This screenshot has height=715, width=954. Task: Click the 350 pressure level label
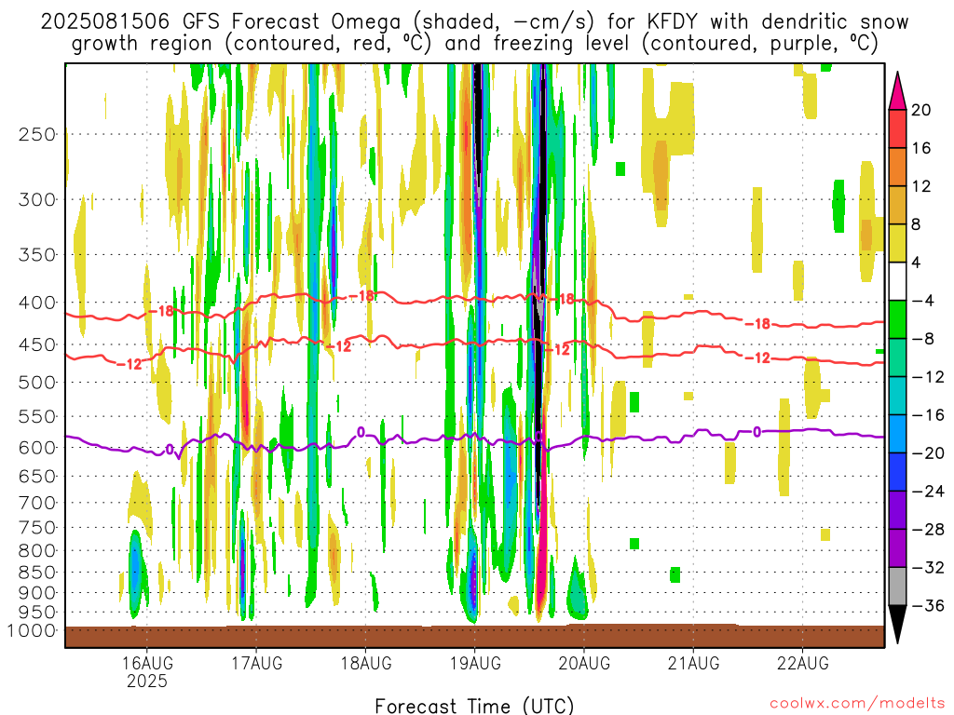(x=37, y=255)
